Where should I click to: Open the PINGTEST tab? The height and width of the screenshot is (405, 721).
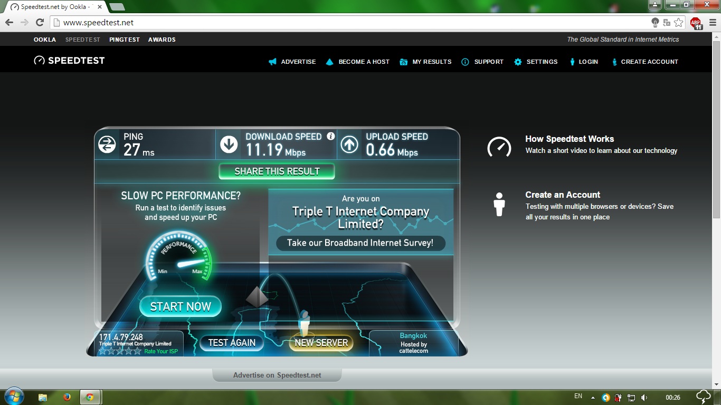click(x=125, y=40)
